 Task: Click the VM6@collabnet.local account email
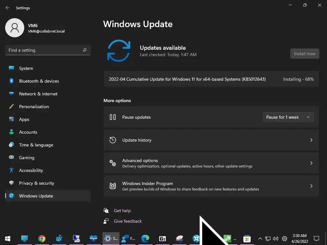pyautogui.click(x=46, y=31)
